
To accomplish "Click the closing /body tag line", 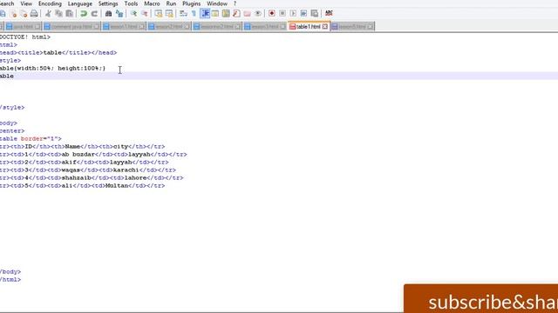I will [10, 272].
